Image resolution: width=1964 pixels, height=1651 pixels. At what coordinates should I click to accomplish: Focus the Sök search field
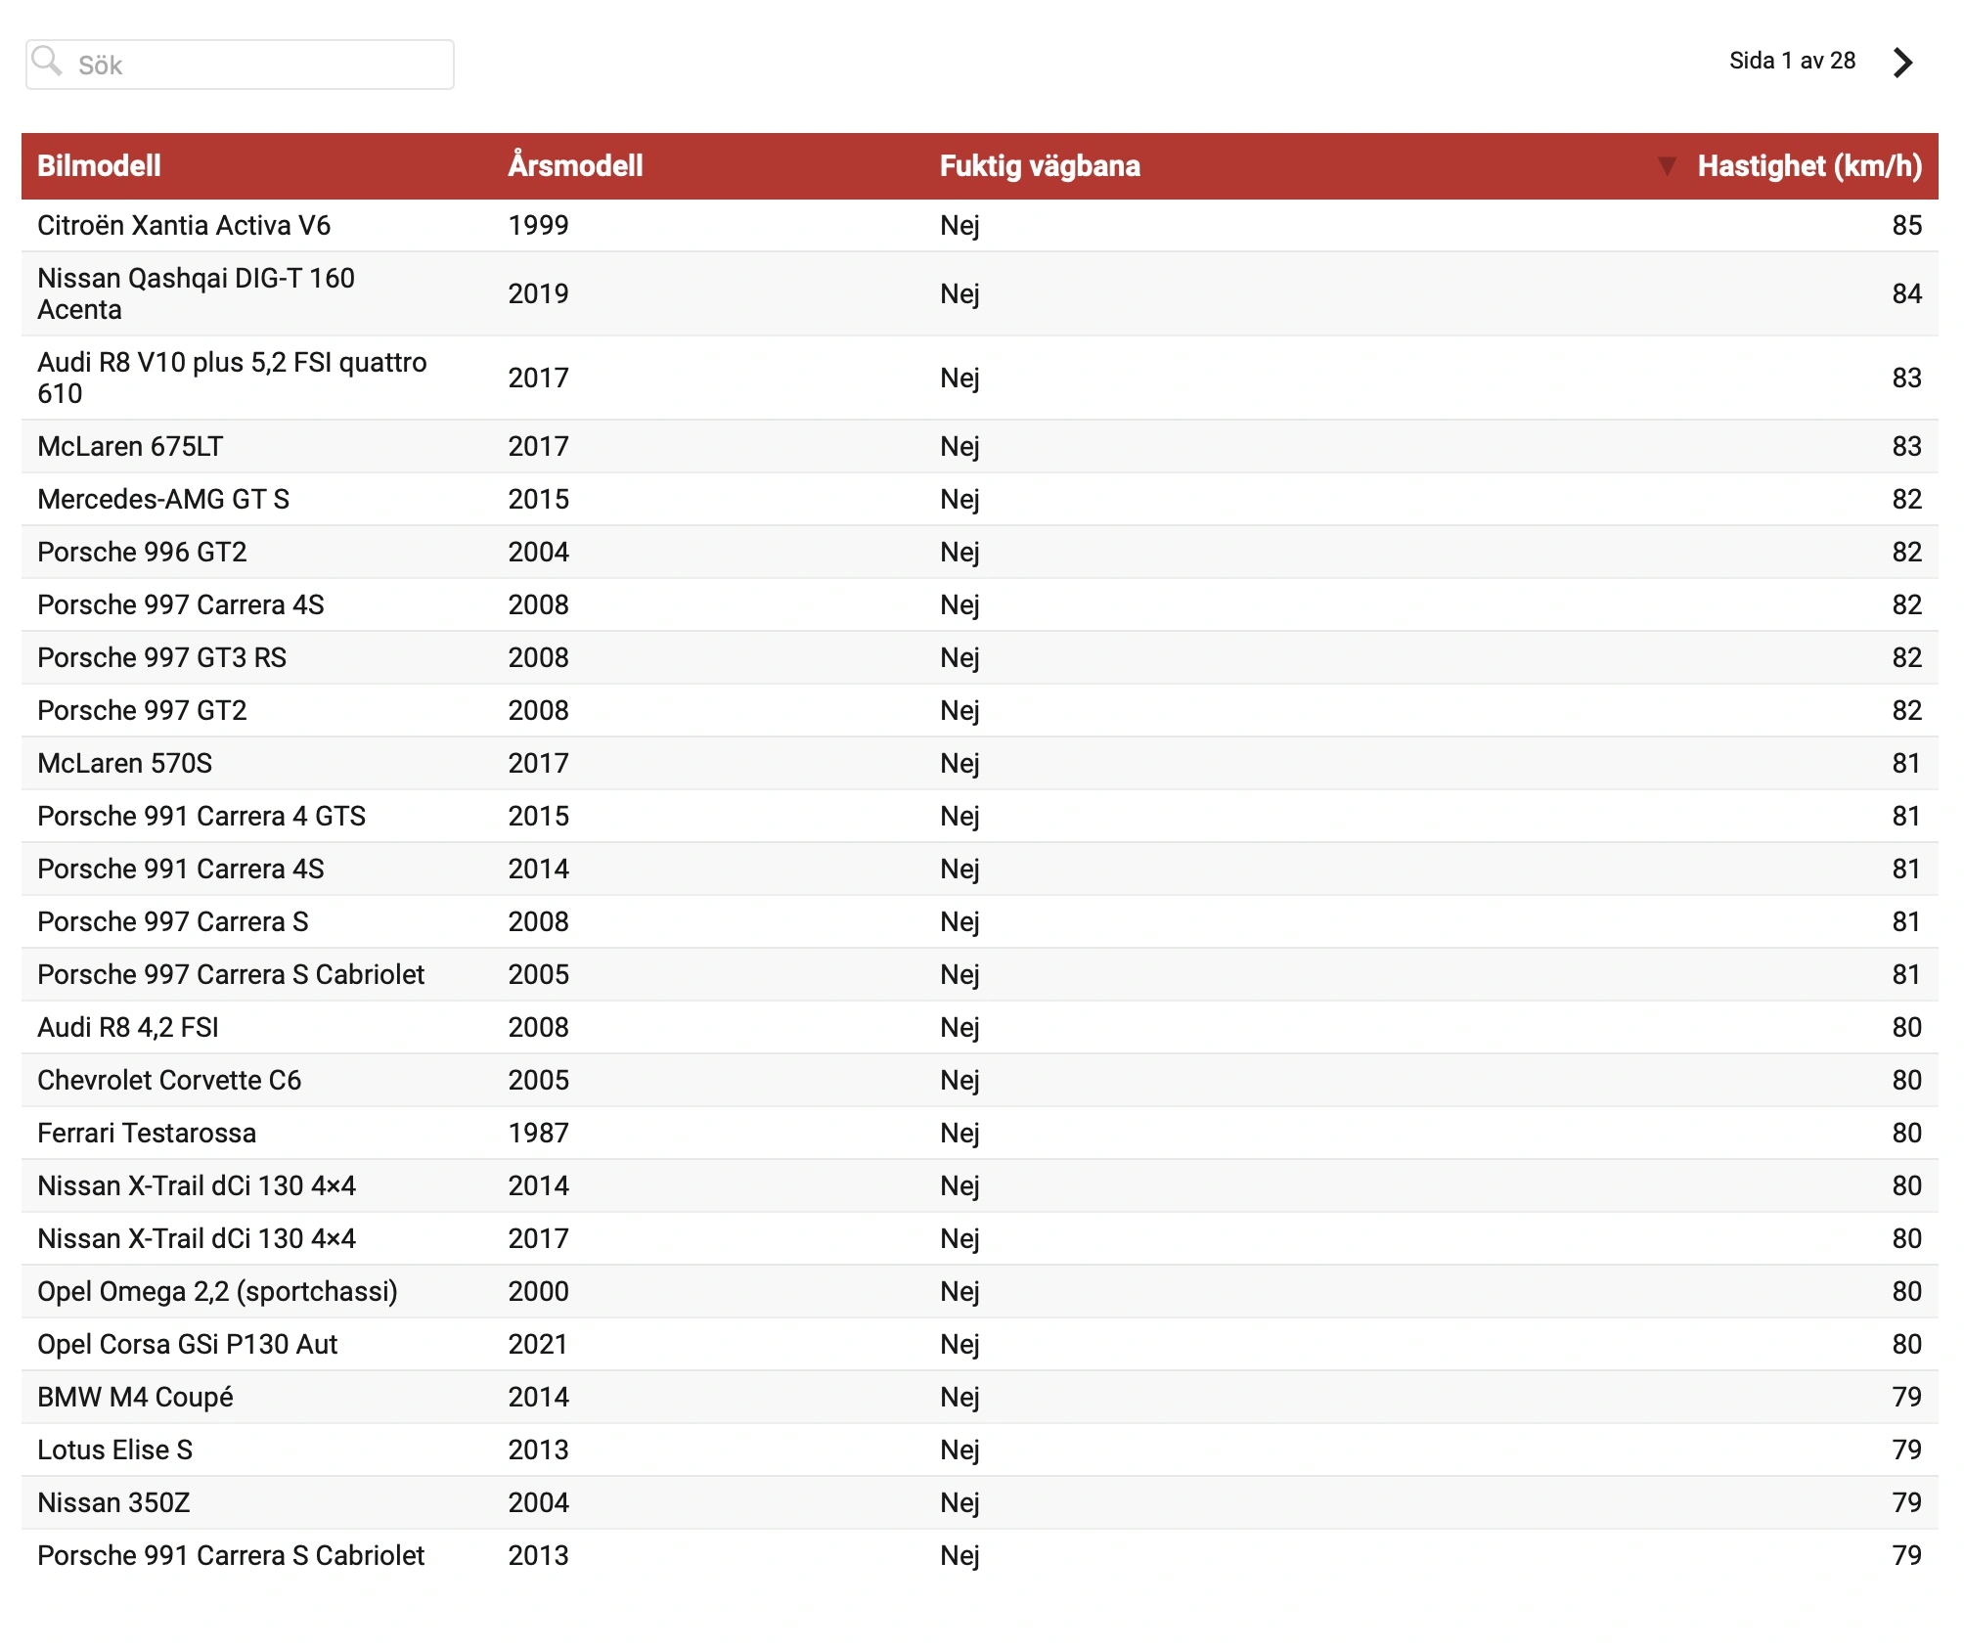tap(240, 65)
